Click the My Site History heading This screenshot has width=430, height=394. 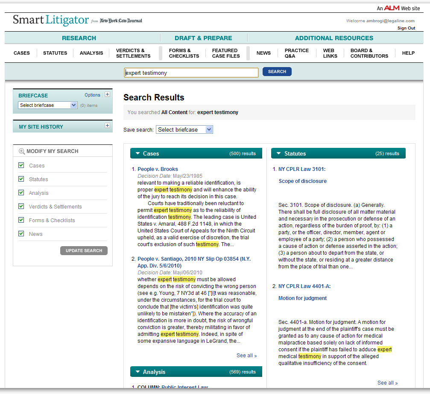pyautogui.click(x=41, y=127)
